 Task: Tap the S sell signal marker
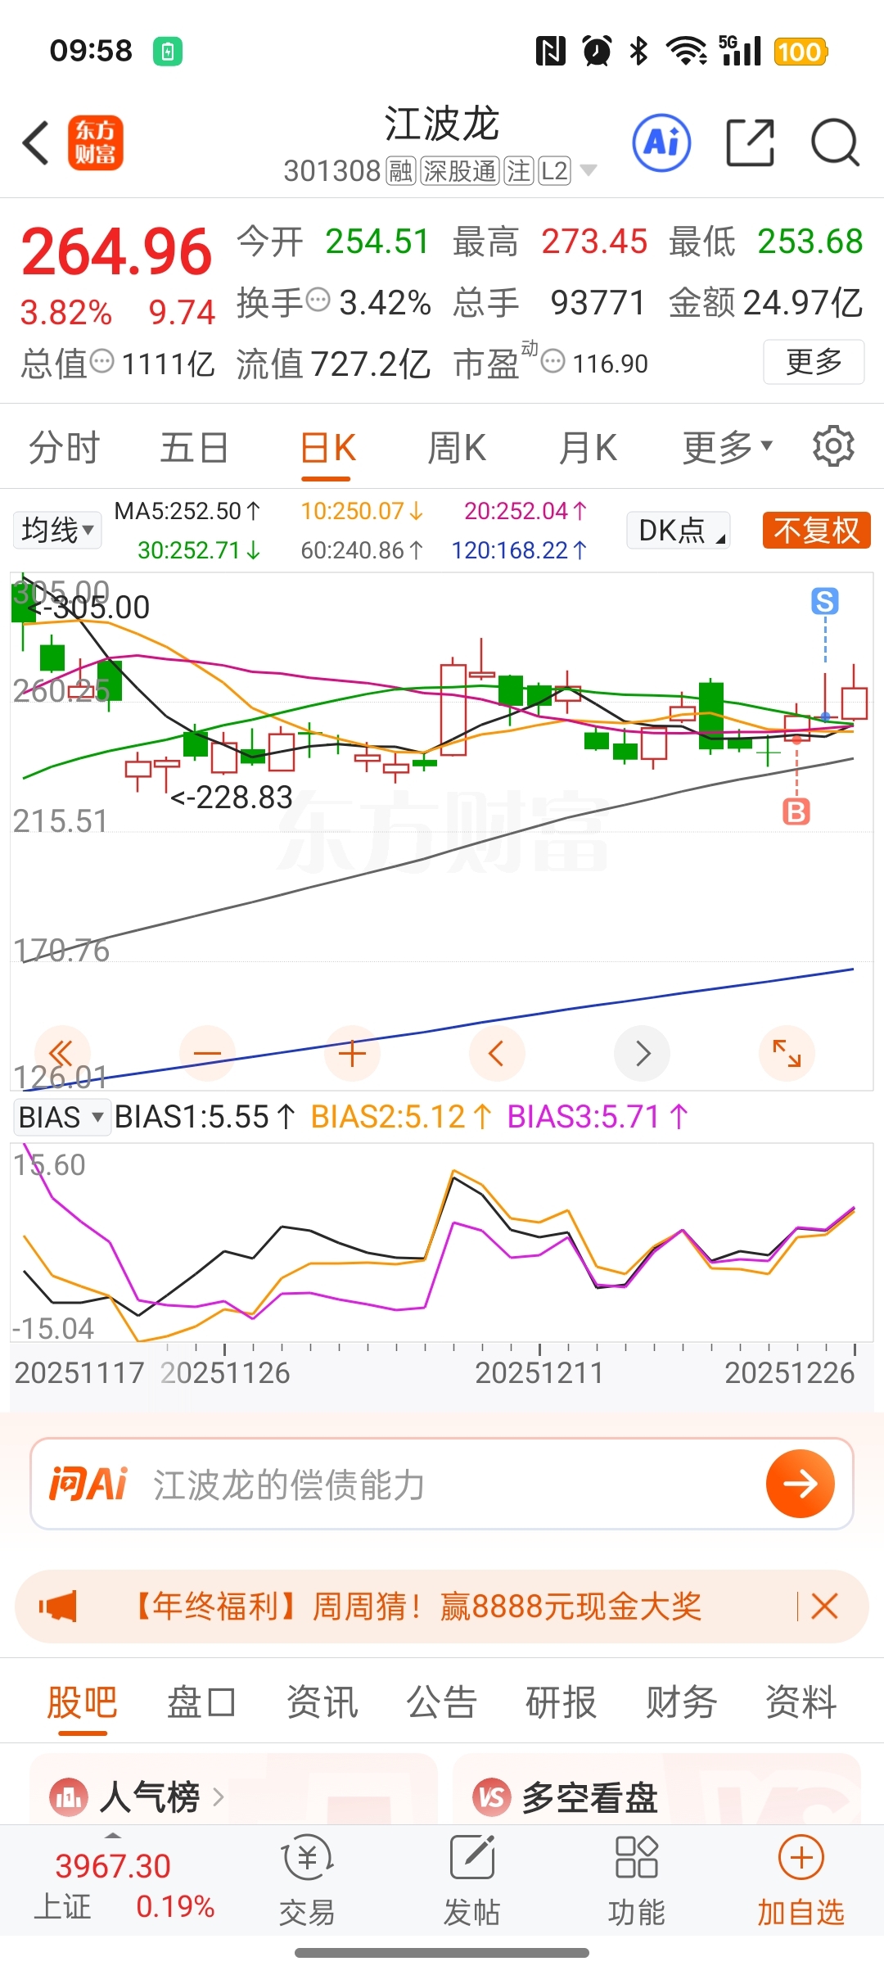(825, 601)
